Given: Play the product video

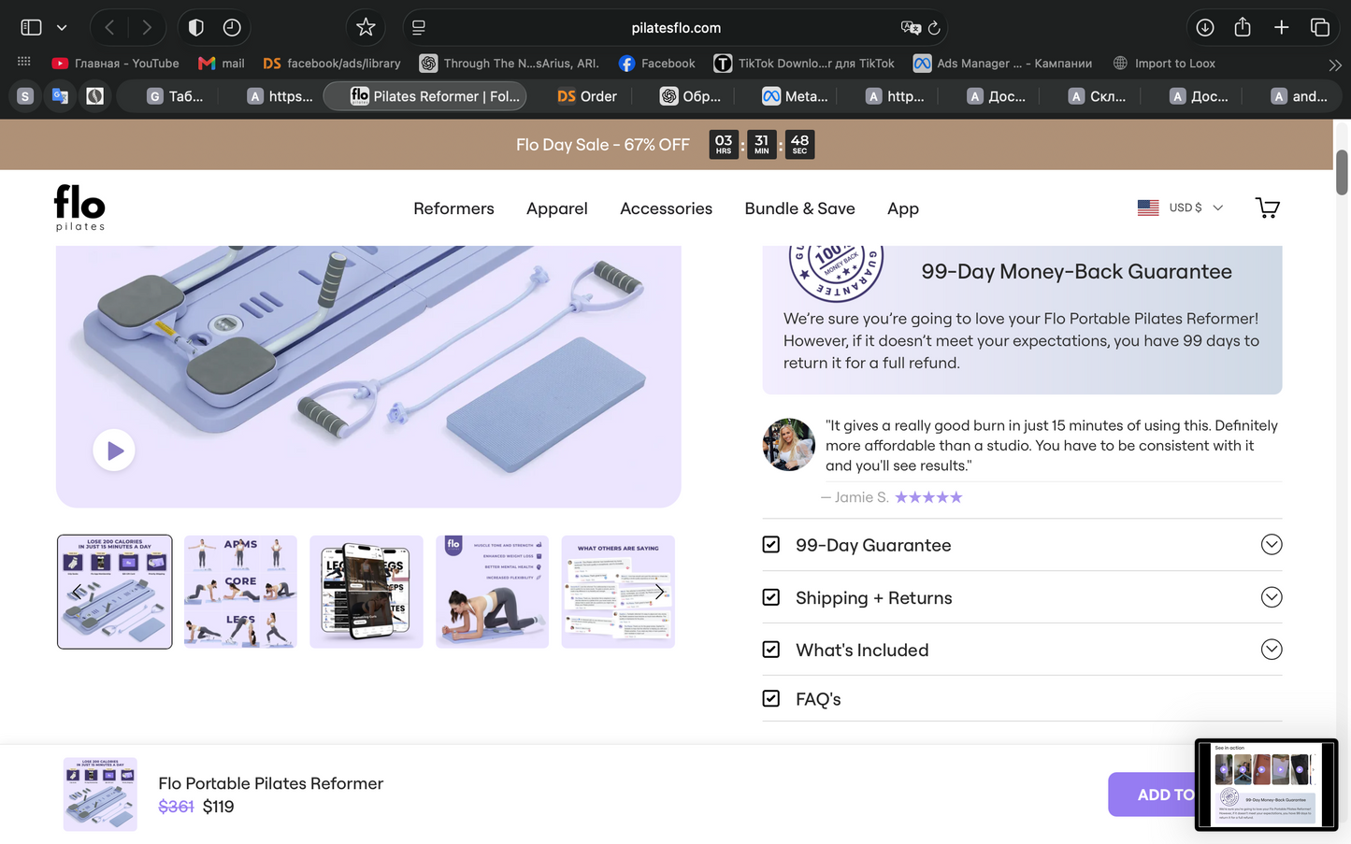Looking at the screenshot, I should pos(114,451).
